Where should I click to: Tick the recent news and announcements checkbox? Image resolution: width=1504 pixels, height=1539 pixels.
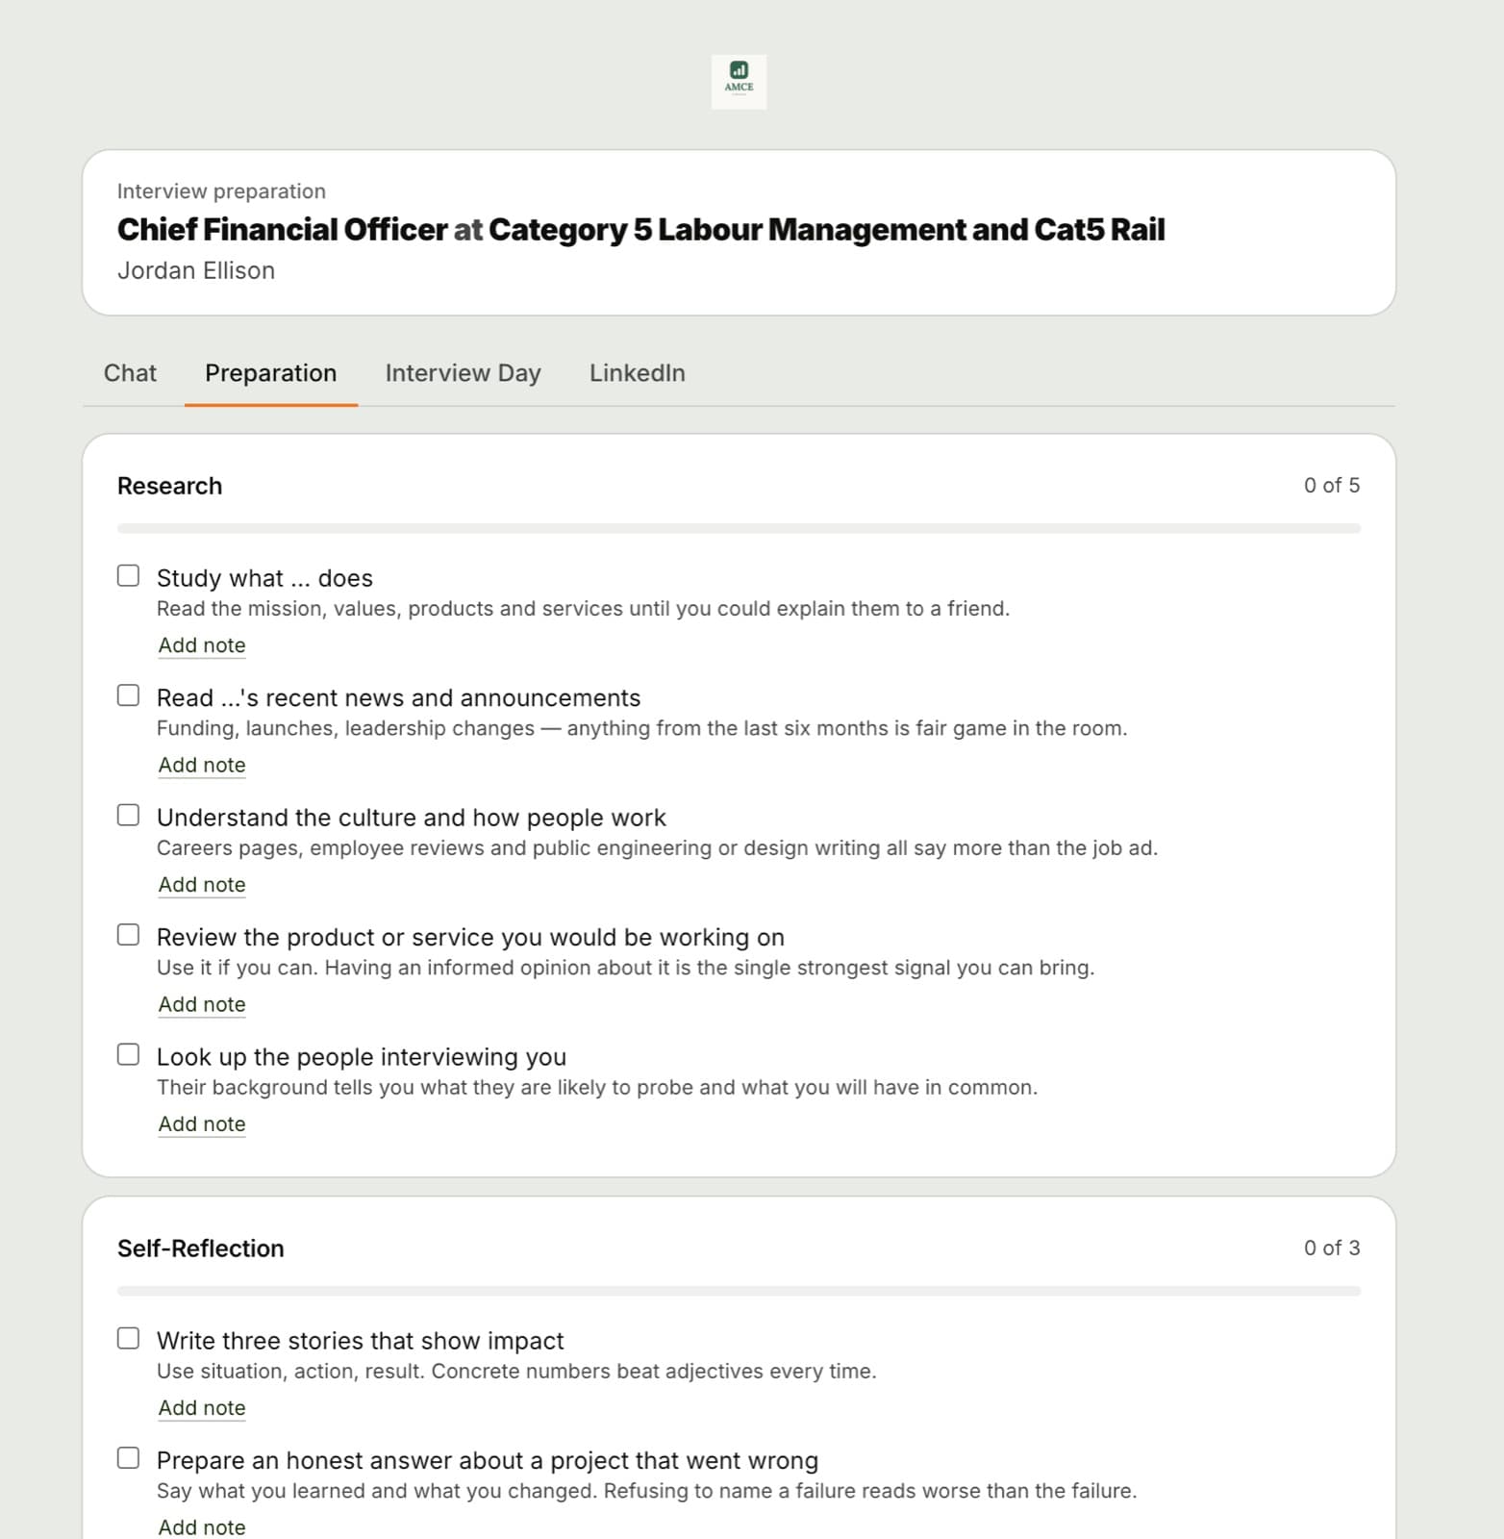[x=128, y=695]
